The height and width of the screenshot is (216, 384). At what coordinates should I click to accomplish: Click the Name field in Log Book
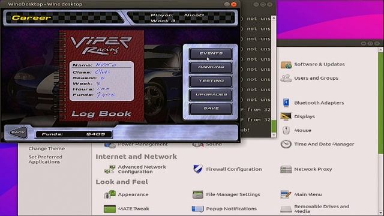[101, 65]
